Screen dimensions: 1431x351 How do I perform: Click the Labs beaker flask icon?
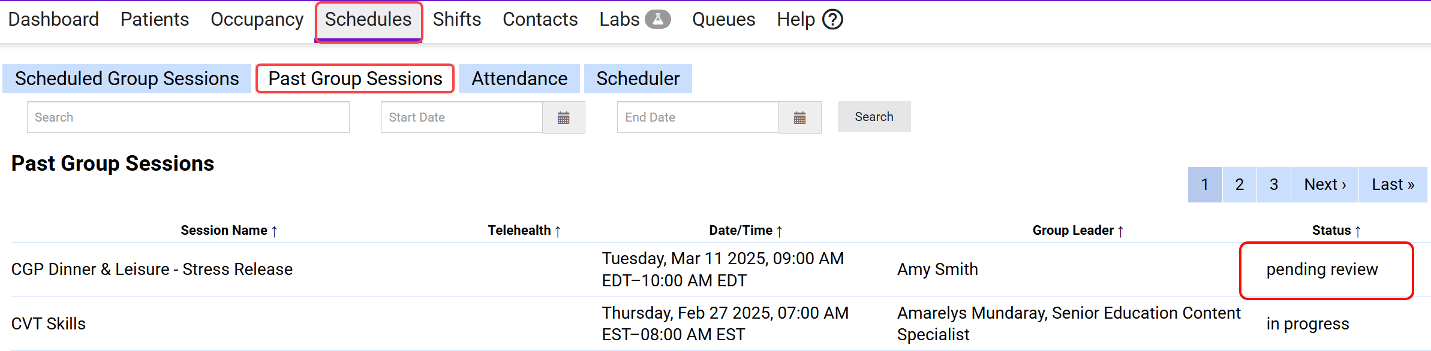pyautogui.click(x=657, y=20)
